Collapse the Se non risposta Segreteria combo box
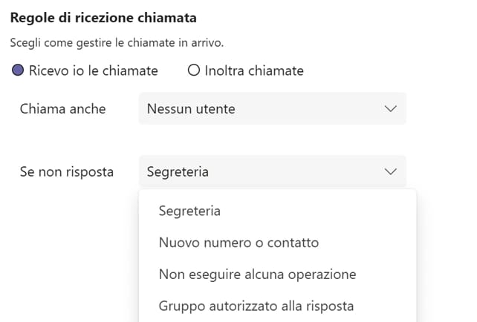This screenshot has height=322, width=477. (x=272, y=171)
